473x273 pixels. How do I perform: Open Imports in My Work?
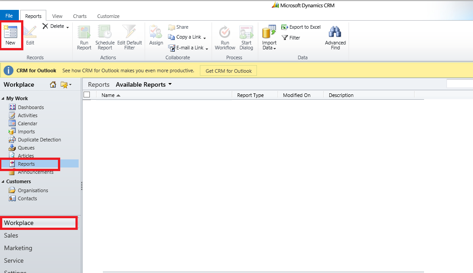coord(26,132)
